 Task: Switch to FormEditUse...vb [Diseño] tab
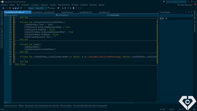(x=43, y=12)
